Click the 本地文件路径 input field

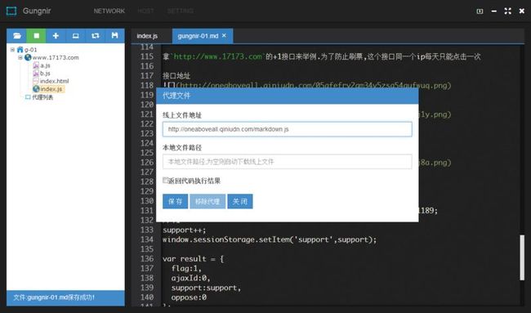pos(288,162)
